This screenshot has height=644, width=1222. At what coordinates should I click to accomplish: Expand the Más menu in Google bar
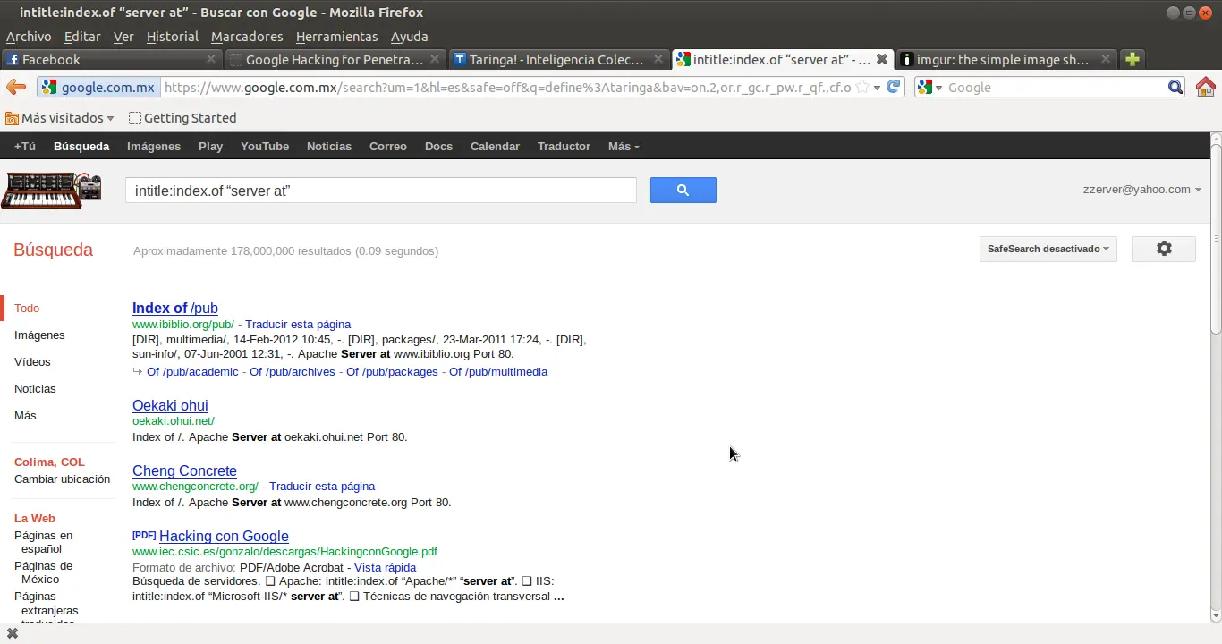coord(624,146)
